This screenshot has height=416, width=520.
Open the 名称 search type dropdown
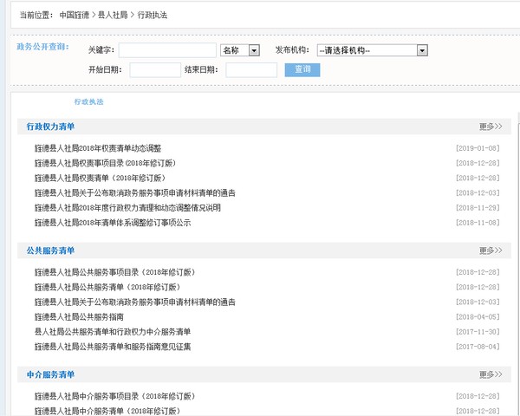click(240, 50)
